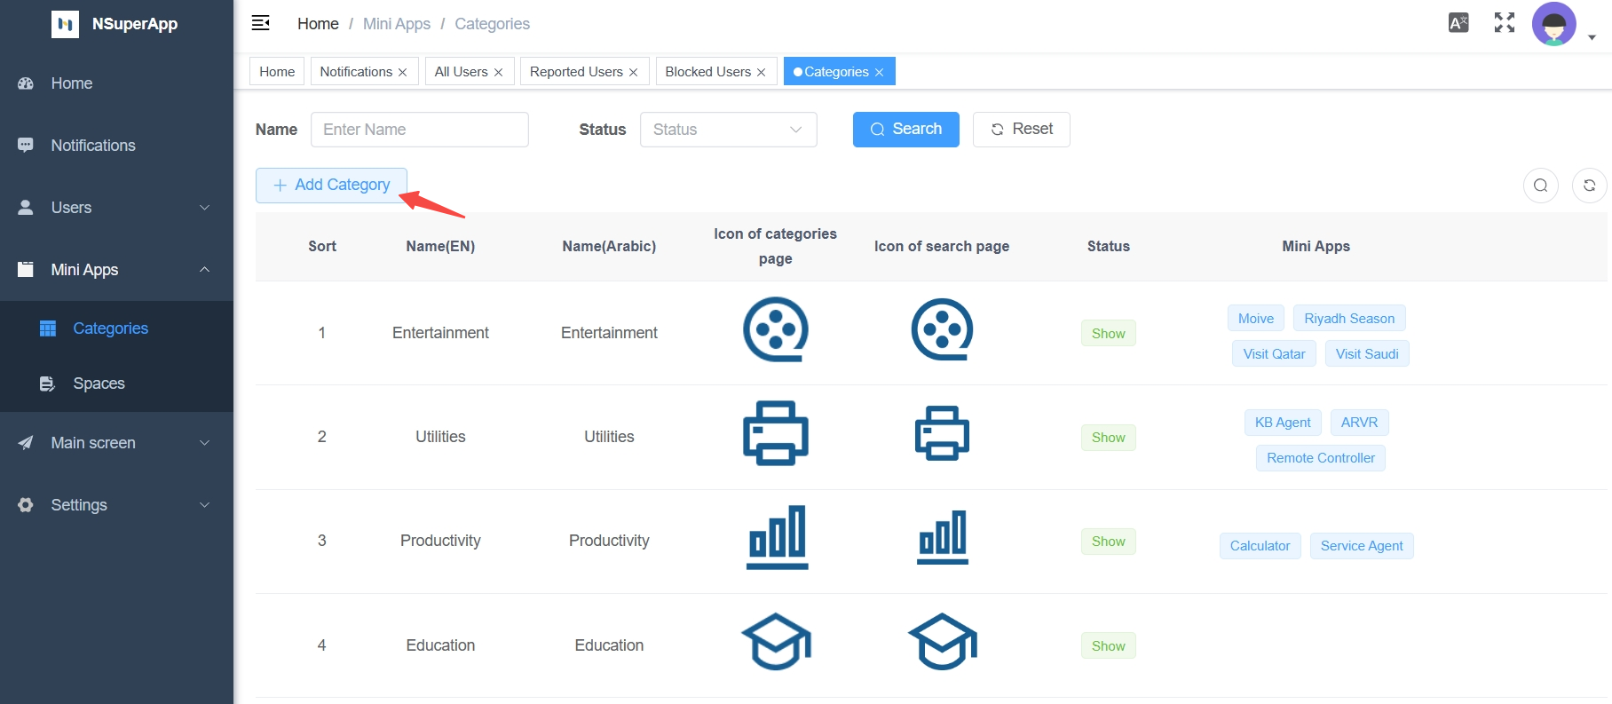1612x704 pixels.
Task: Expand the Users sidebar menu
Action: [116, 208]
